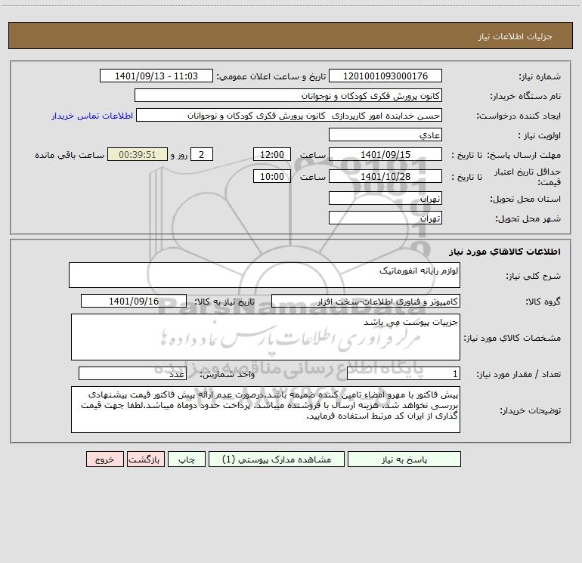Click the روز و label beside the days field

[179, 155]
